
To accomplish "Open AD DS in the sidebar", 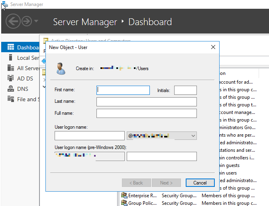I will pyautogui.click(x=20, y=78).
